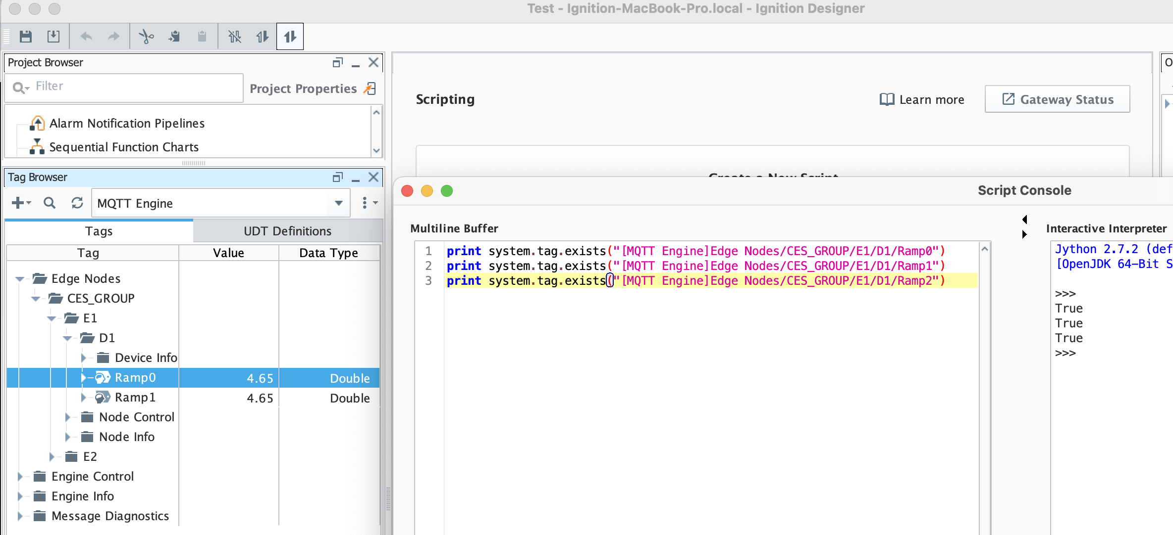Expand the E2 folder
This screenshot has width=1173, height=535.
coord(52,457)
